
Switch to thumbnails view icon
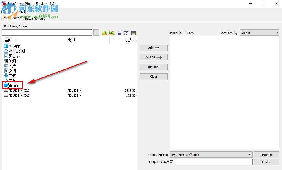133,33
